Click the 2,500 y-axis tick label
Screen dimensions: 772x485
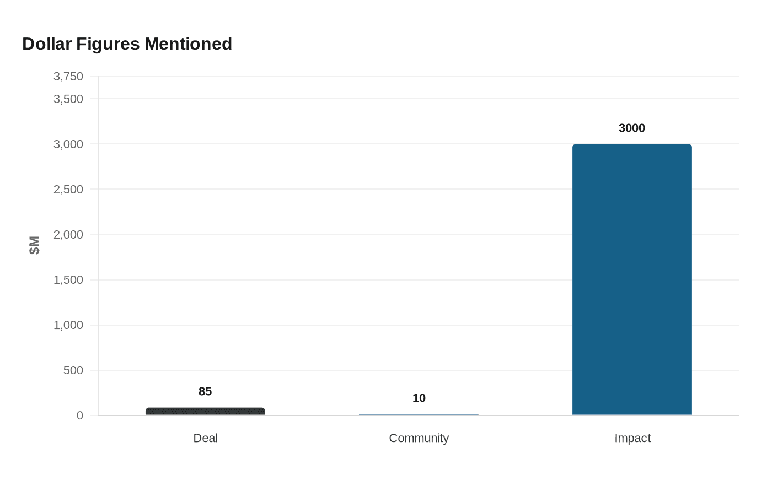68,190
